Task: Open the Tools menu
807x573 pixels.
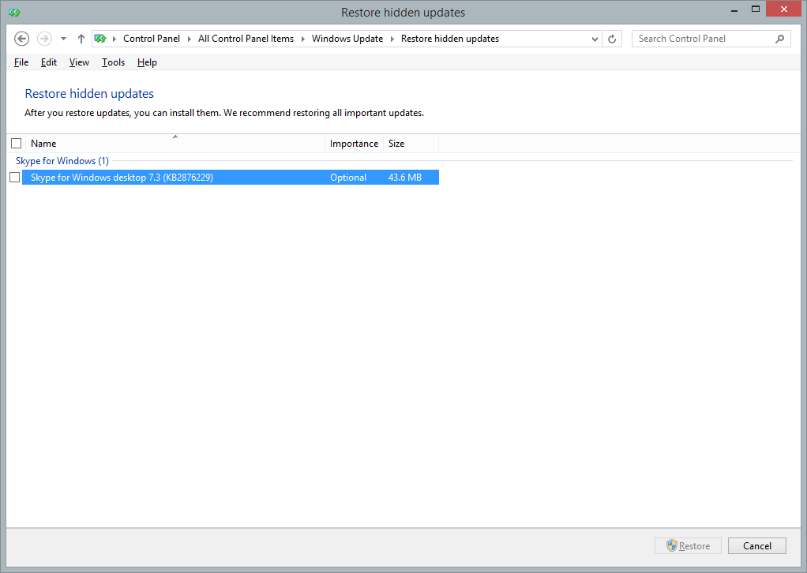Action: (113, 62)
